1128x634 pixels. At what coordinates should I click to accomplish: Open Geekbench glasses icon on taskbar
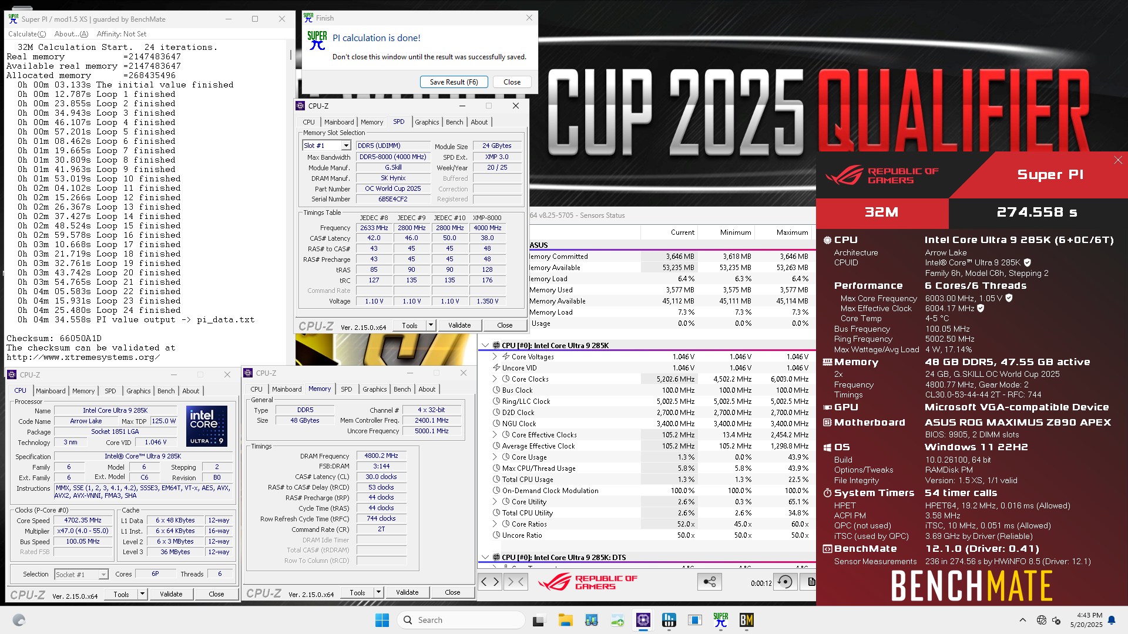click(591, 620)
